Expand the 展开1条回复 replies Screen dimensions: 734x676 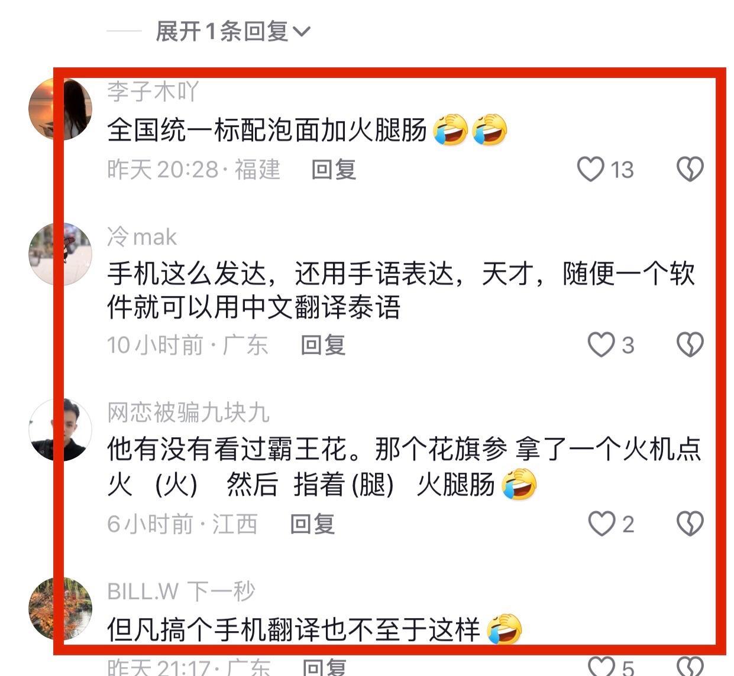[232, 31]
